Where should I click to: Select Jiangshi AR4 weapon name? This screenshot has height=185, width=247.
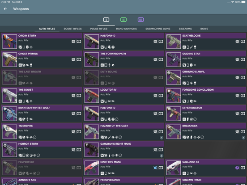coord(27,180)
